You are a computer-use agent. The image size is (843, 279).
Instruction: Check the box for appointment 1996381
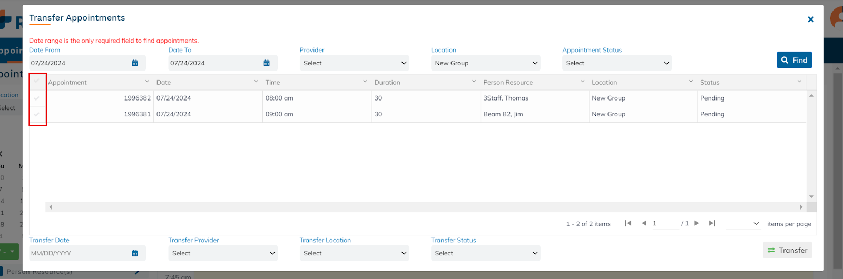click(x=37, y=114)
